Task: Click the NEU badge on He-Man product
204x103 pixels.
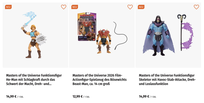Action: coord(8,7)
